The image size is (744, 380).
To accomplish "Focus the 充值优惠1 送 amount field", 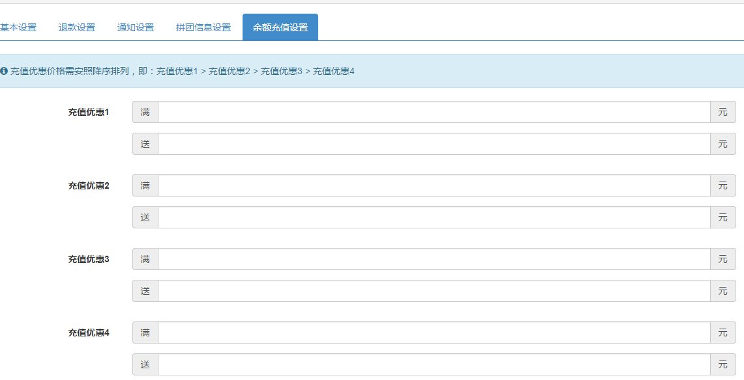I will (434, 144).
